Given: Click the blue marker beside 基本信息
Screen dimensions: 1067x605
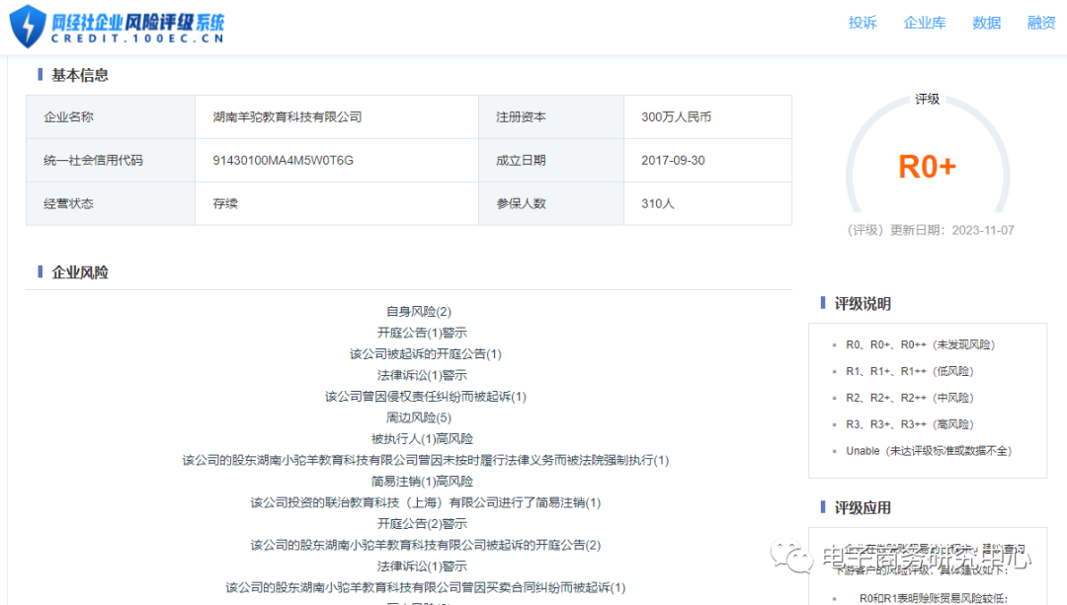Looking at the screenshot, I should pos(38,75).
